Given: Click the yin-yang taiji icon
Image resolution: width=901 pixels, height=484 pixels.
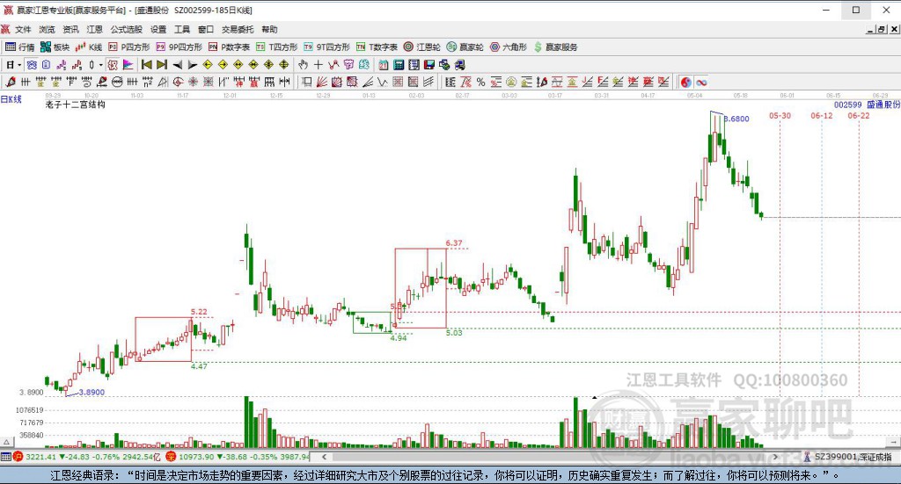Looking at the screenshot, I should (x=686, y=82).
